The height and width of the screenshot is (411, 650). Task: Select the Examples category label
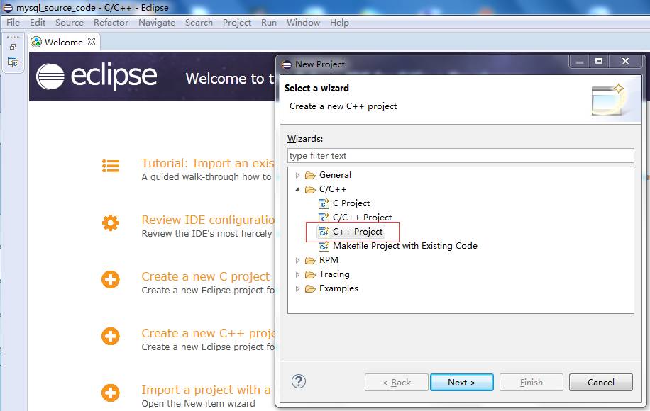click(x=338, y=288)
